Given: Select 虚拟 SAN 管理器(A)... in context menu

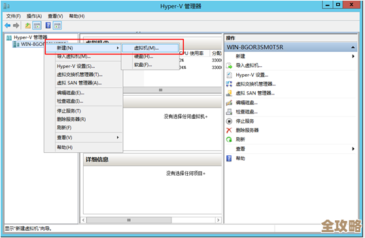Looking at the screenshot, I should point(84,83).
